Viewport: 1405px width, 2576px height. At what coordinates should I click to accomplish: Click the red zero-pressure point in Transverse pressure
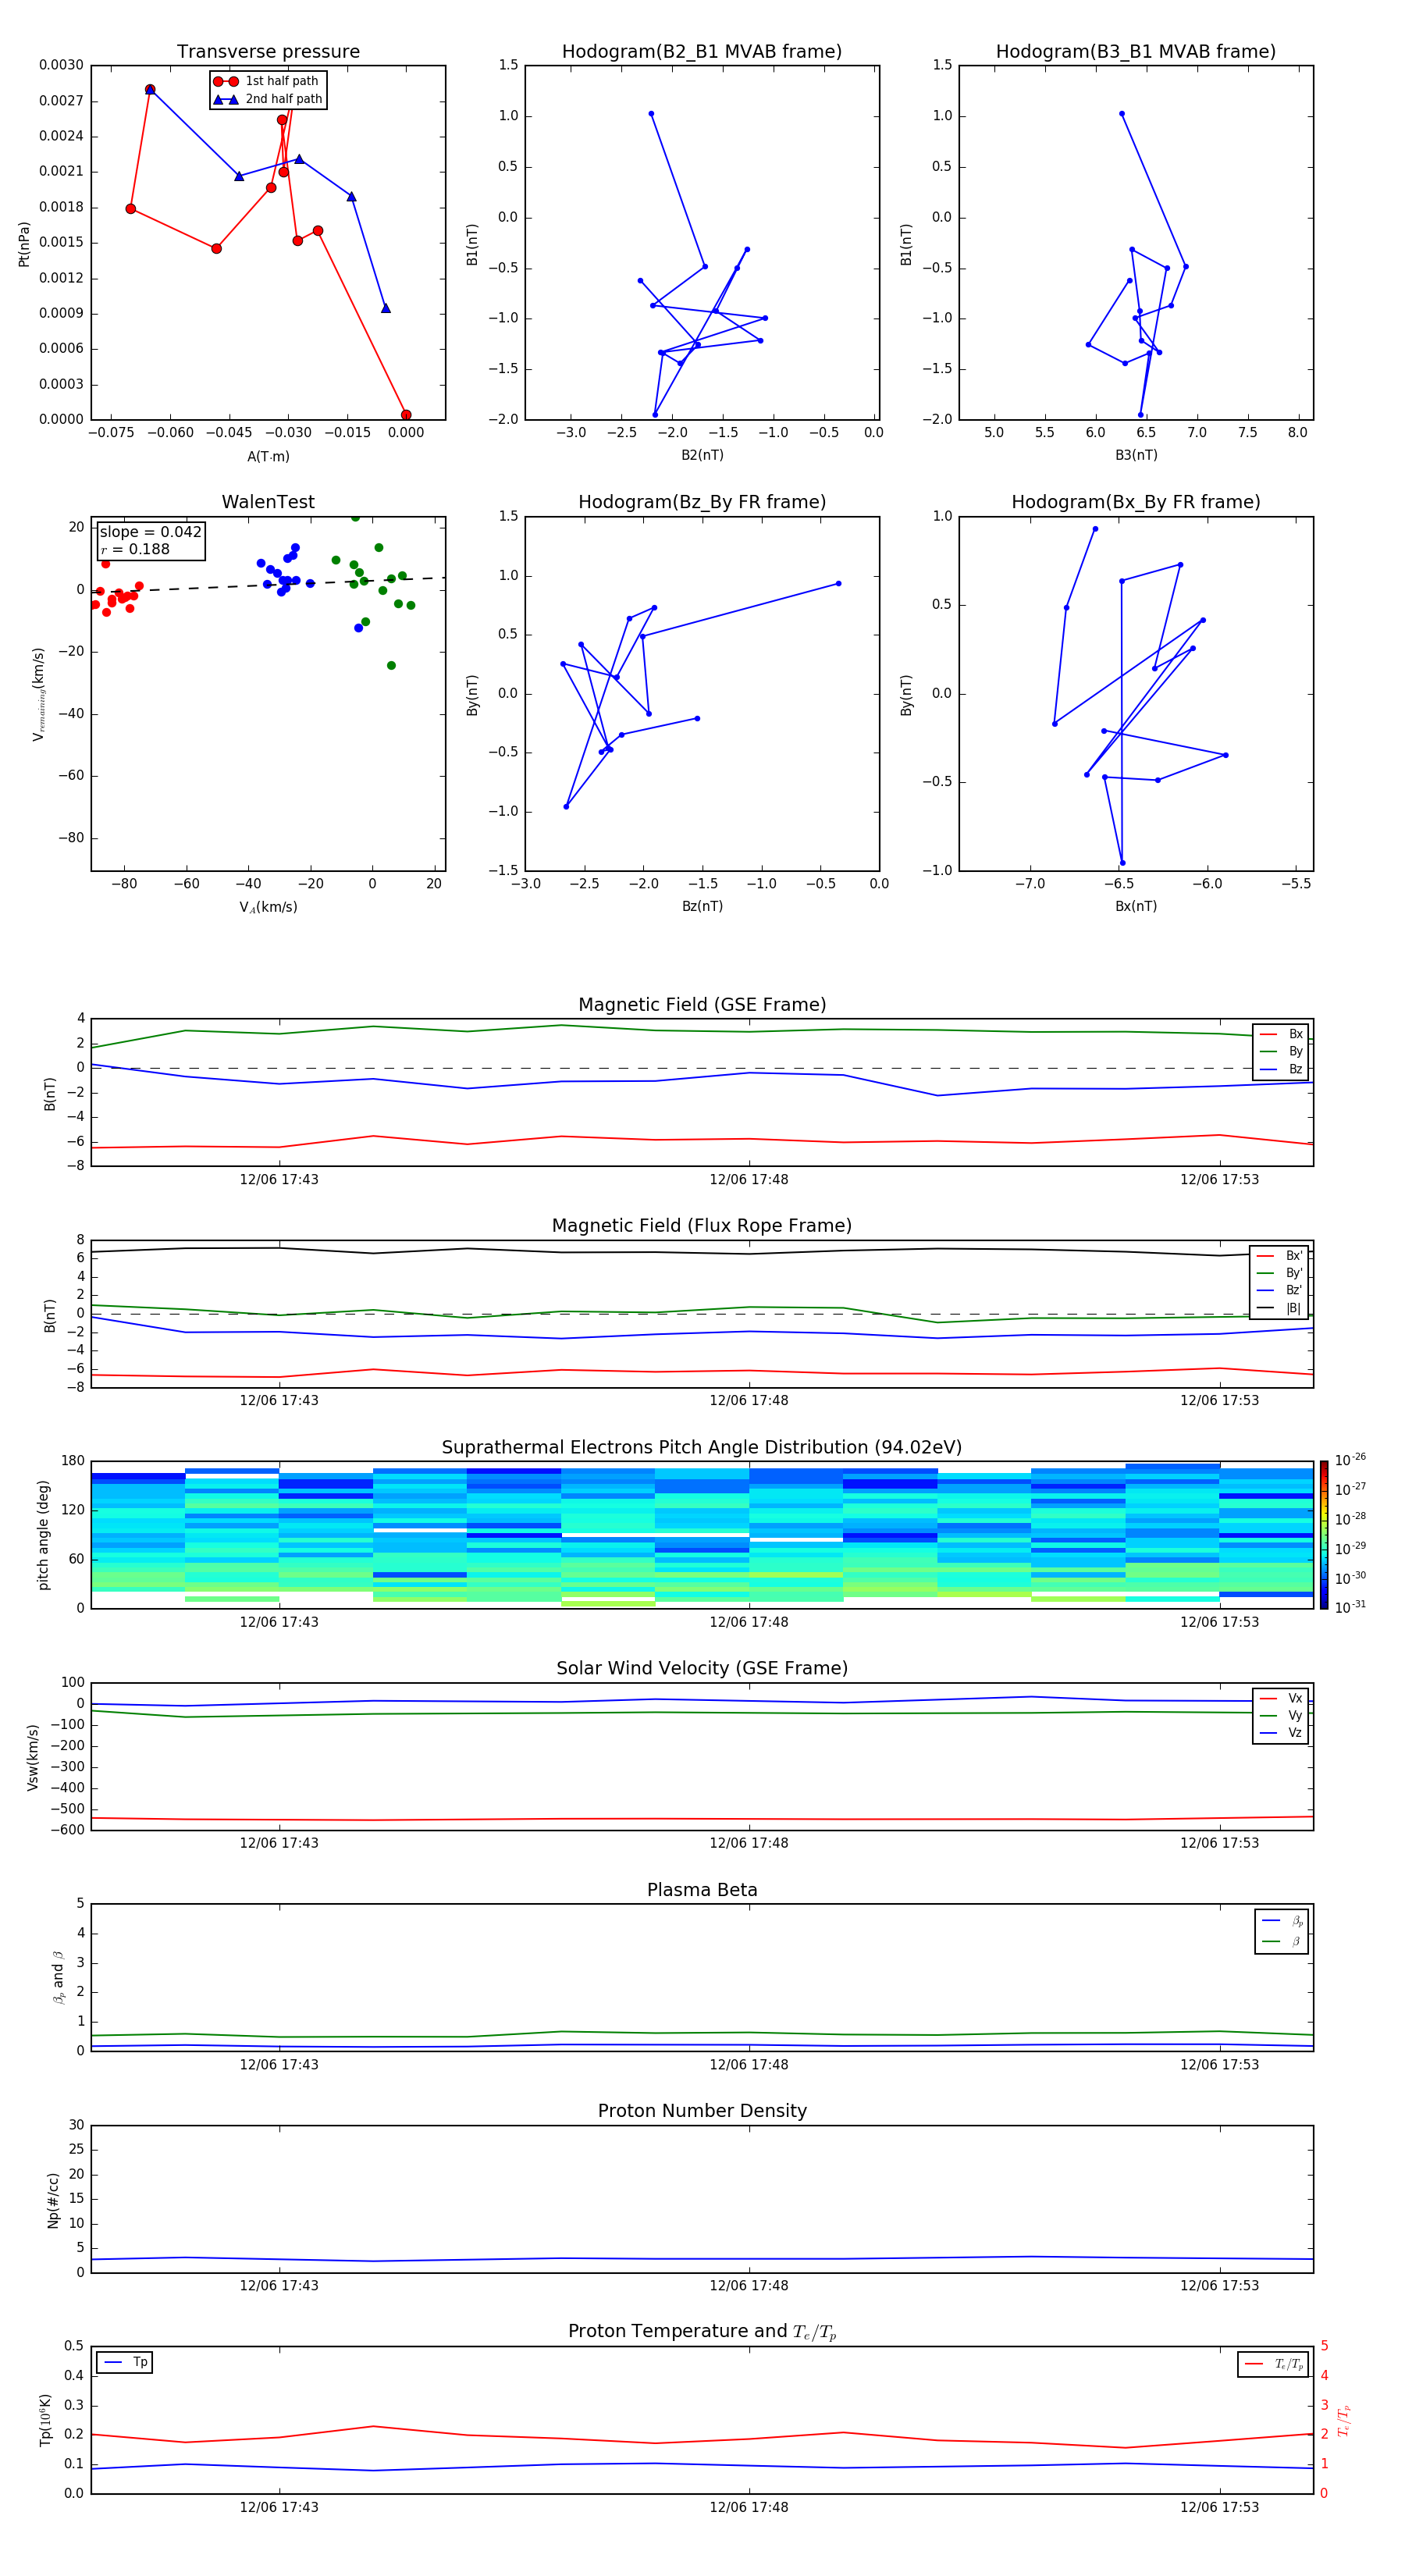pos(406,415)
